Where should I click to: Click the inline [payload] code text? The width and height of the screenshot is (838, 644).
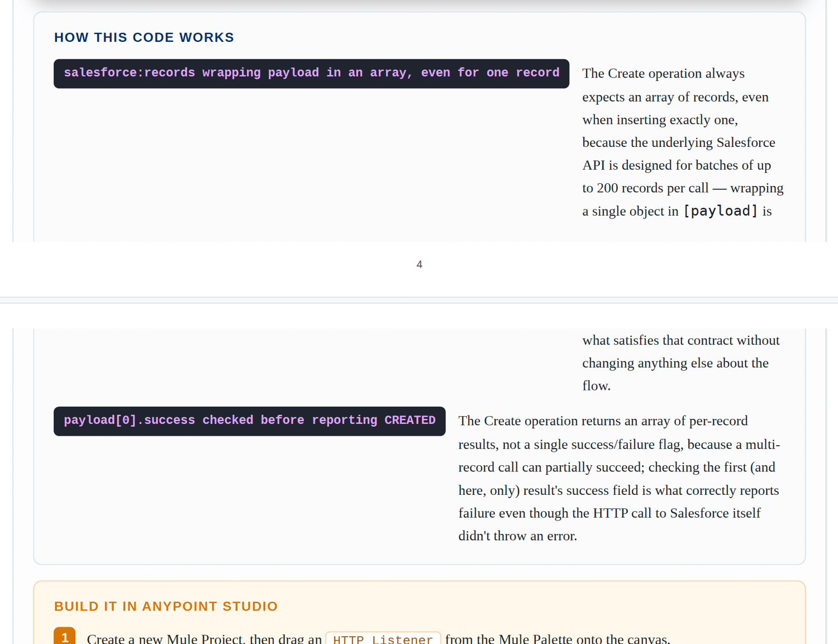tap(721, 211)
